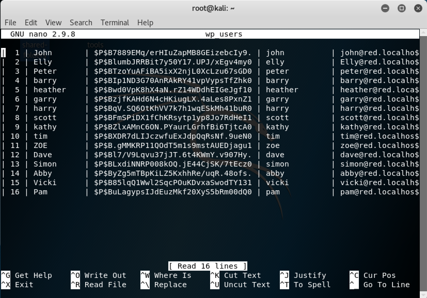This screenshot has height=298, width=427.
Task: Click the email john@red.localho$ in row 1
Action: (379, 53)
